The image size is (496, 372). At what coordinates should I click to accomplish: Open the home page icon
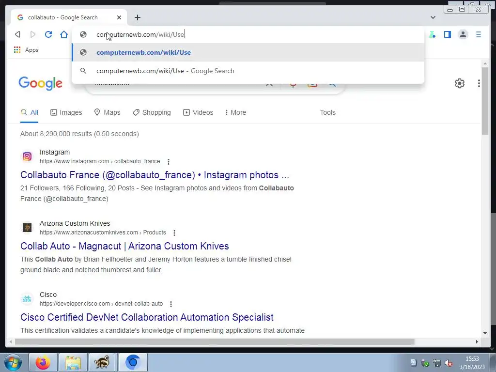pyautogui.click(x=64, y=34)
